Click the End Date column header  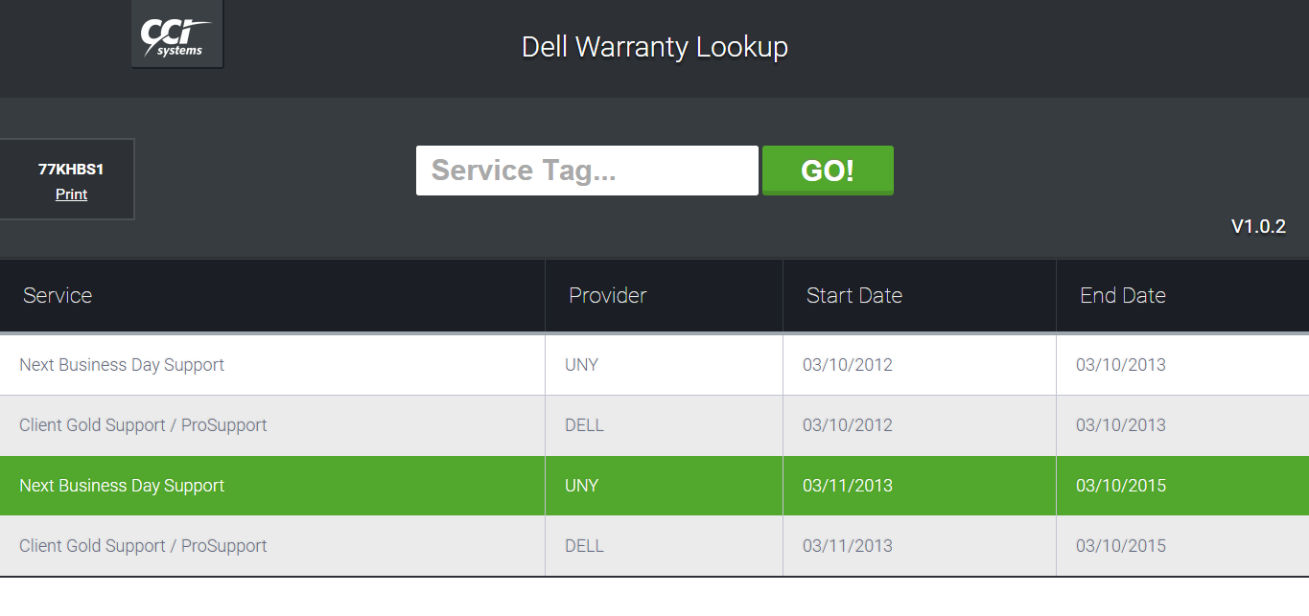[x=1122, y=295]
